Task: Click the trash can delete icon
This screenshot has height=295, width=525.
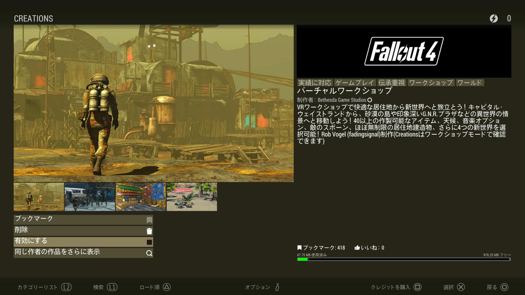Action: pos(149,231)
